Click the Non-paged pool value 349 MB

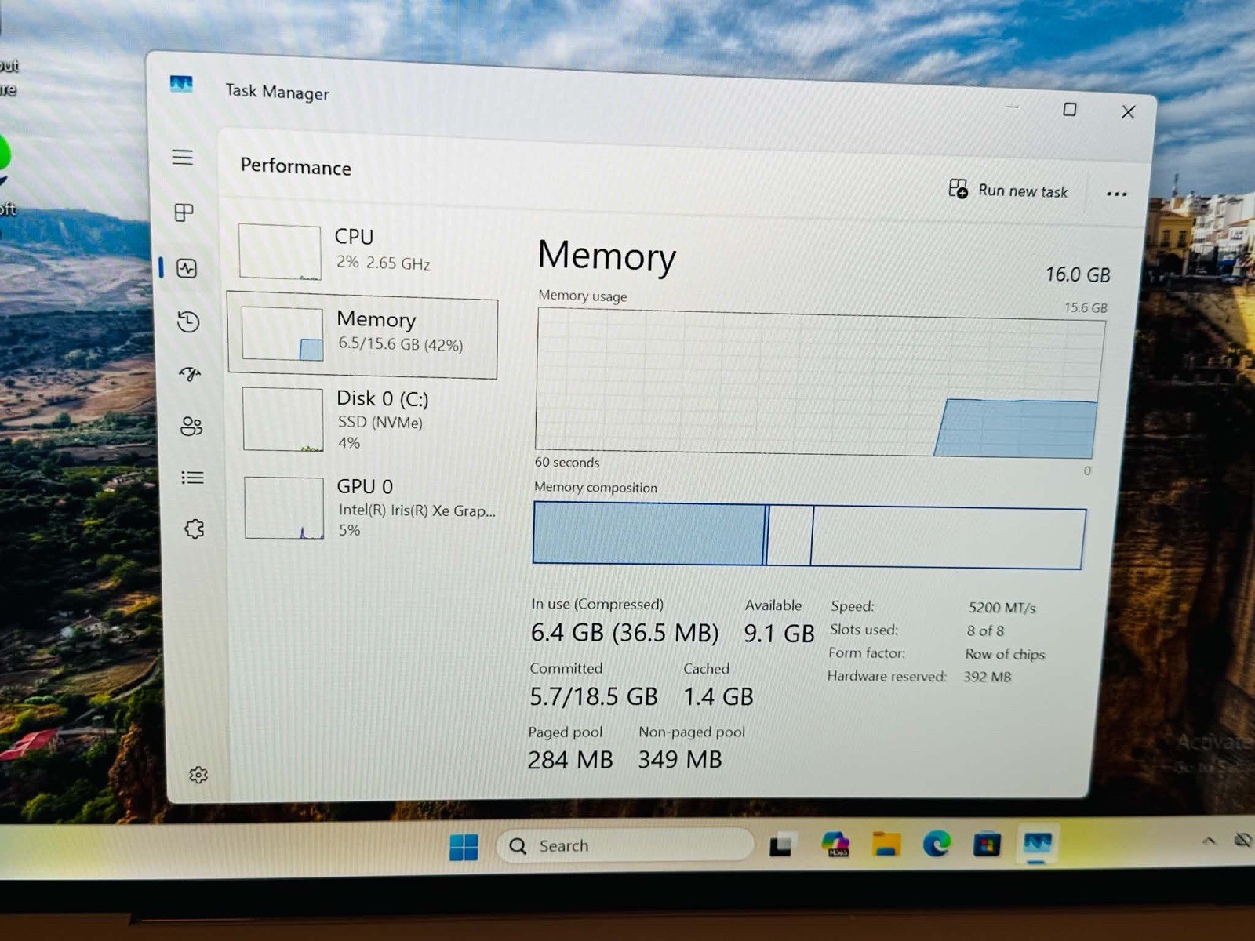(x=680, y=759)
